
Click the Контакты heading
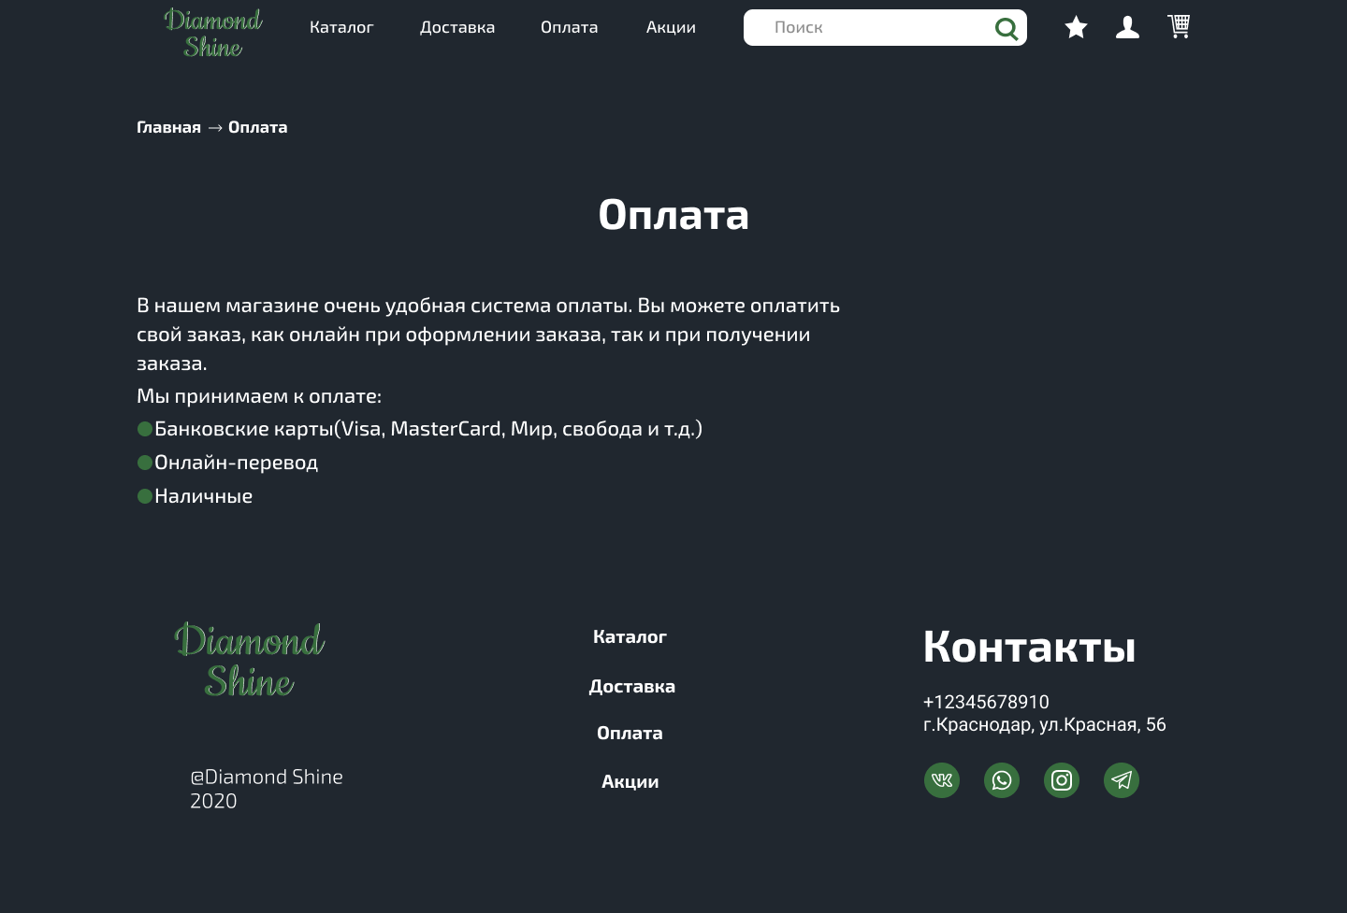(1029, 646)
